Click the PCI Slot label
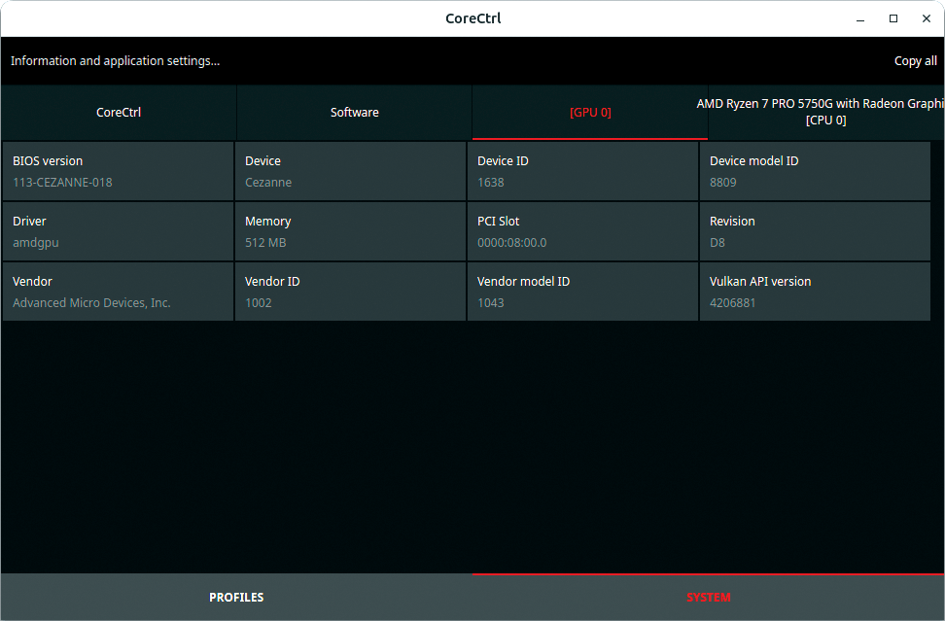The width and height of the screenshot is (945, 621). point(499,221)
